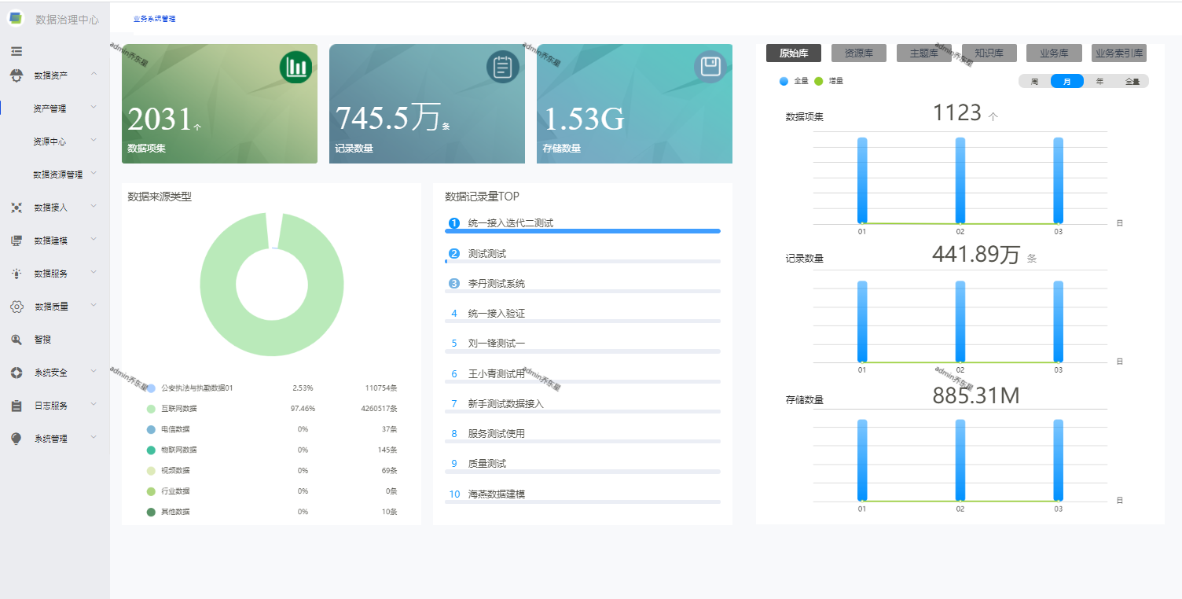Click the 885.31M storage value
Image resolution: width=1182 pixels, height=599 pixels.
tap(976, 396)
